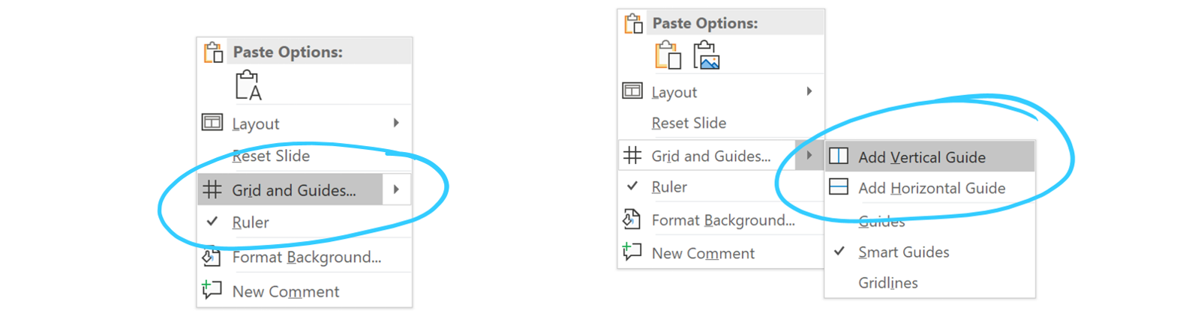
Task: Select Reset Slide in the right menu
Action: click(688, 123)
